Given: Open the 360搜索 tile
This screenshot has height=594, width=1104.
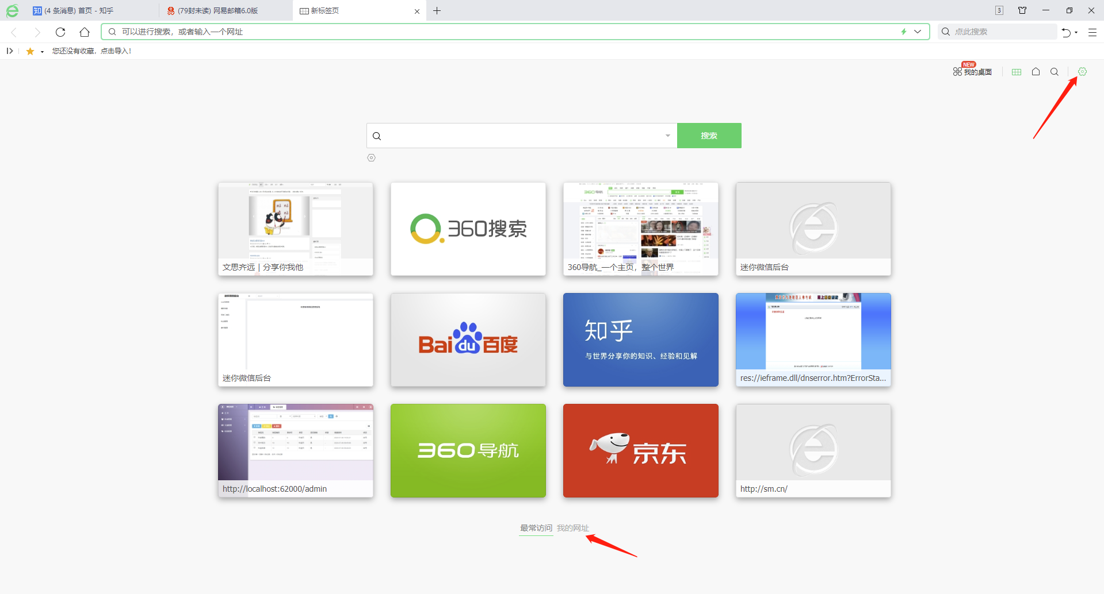Looking at the screenshot, I should [468, 229].
